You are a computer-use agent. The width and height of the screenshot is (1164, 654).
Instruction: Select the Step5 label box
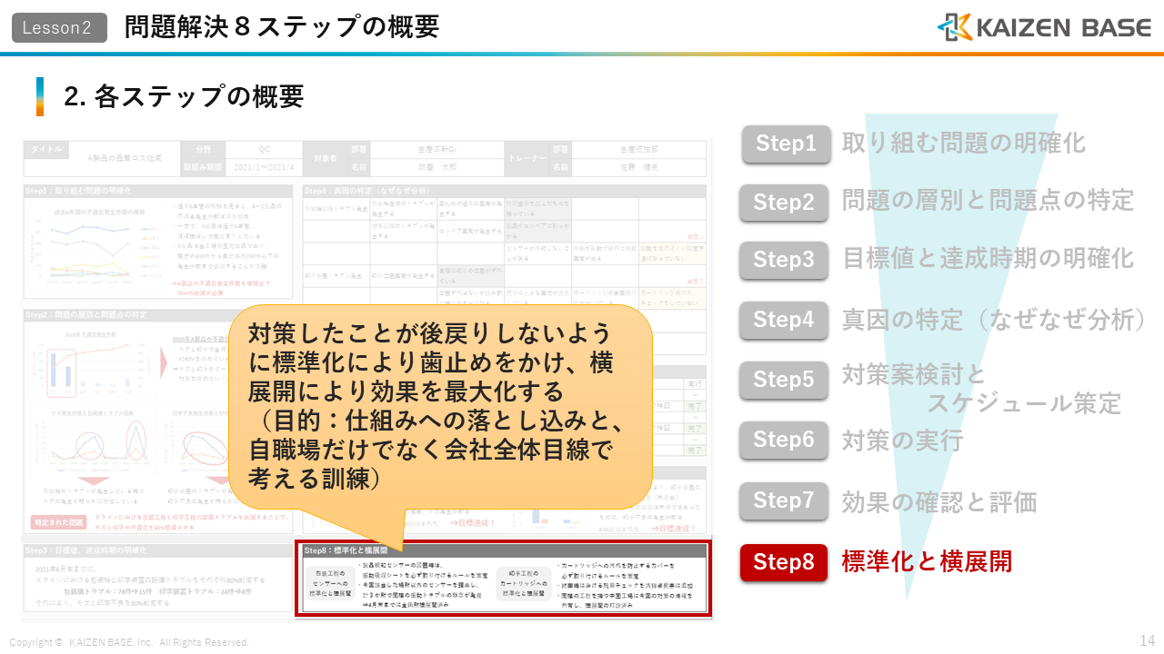[784, 380]
